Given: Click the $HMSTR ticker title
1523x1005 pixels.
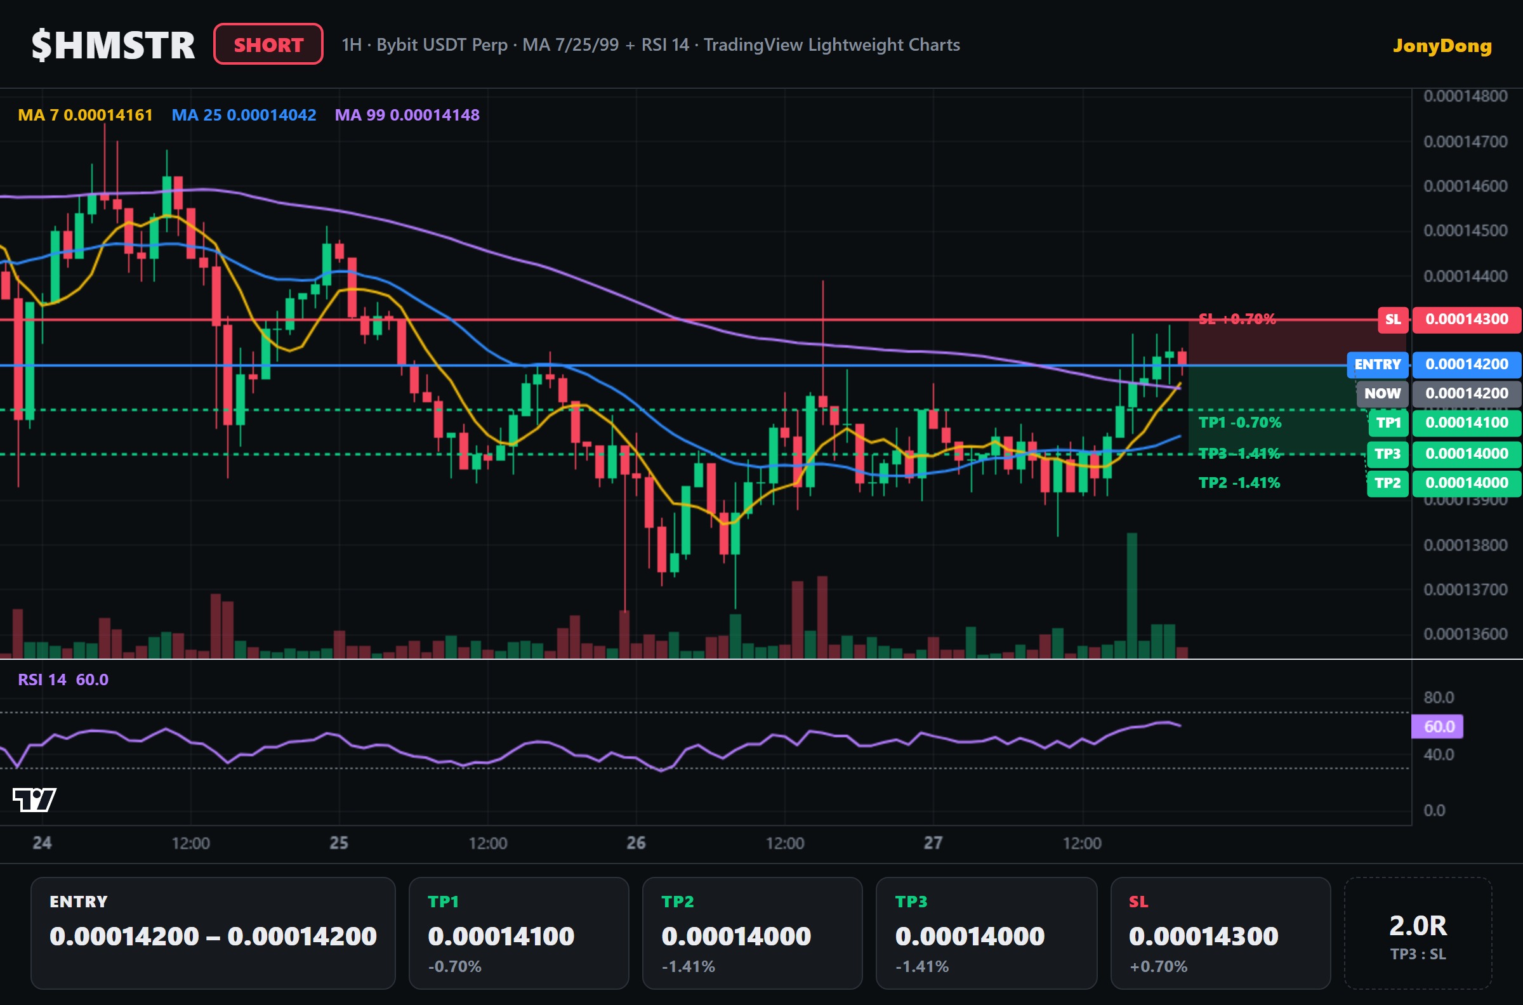Looking at the screenshot, I should pos(114,45).
